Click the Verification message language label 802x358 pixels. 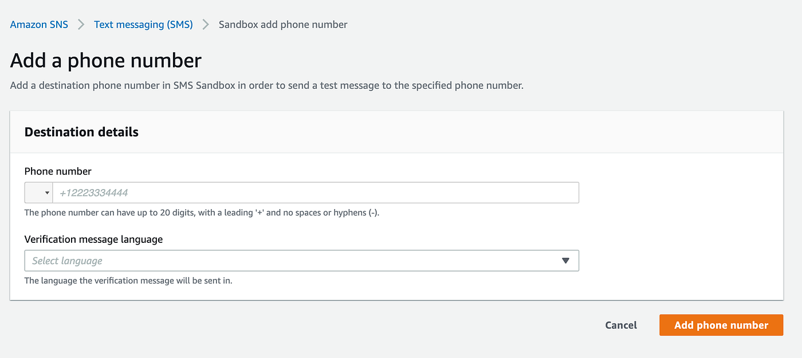tap(93, 239)
